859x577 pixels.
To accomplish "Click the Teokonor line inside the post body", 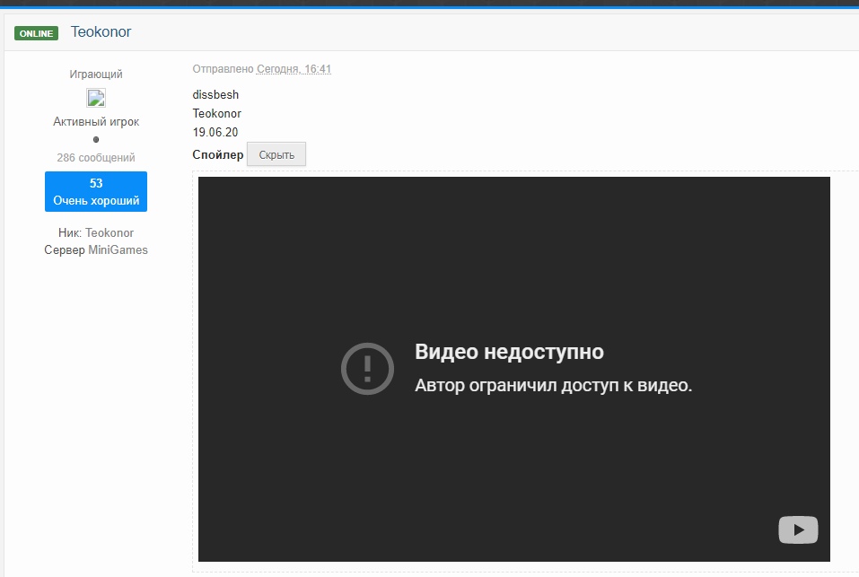I will tap(217, 114).
